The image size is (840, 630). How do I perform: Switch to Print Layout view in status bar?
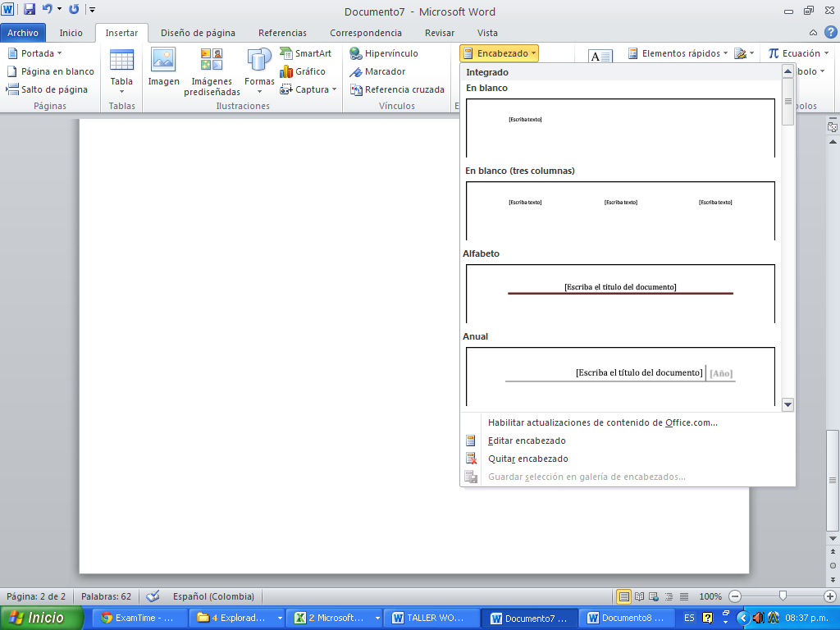click(624, 596)
